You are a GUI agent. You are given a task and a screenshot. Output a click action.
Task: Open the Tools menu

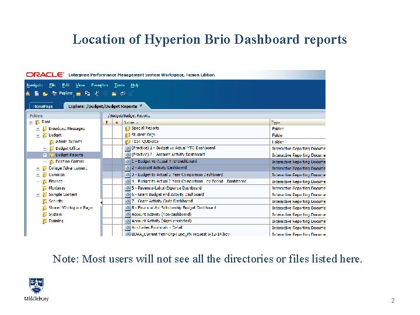(119, 85)
